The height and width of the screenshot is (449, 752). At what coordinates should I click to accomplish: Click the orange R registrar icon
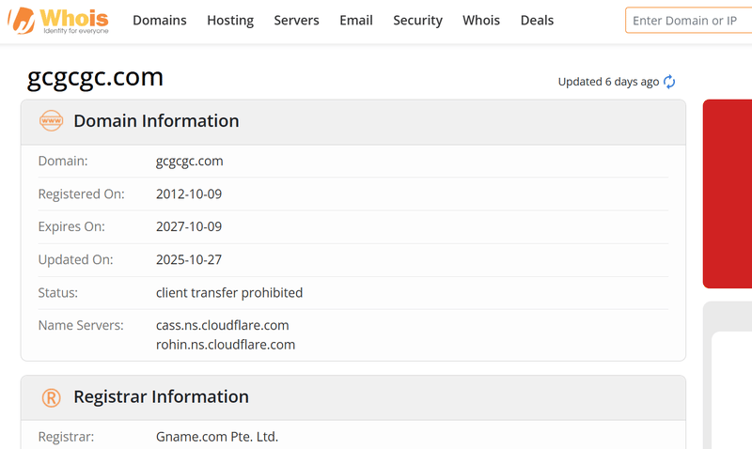pos(51,397)
